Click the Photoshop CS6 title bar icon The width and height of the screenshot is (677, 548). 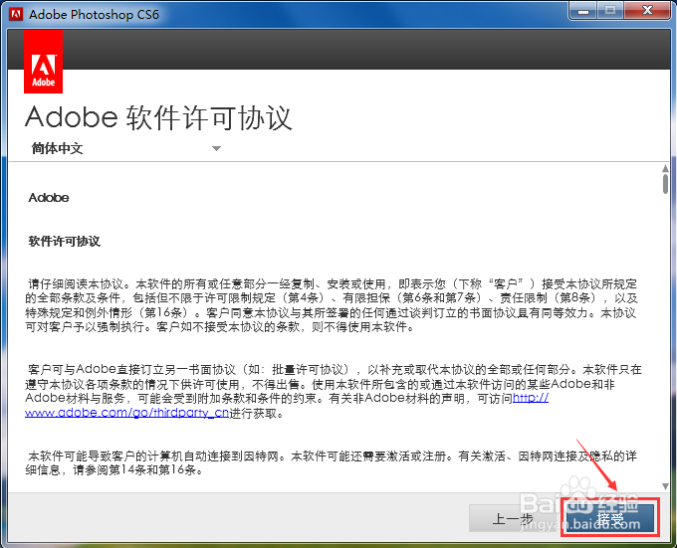click(x=16, y=14)
